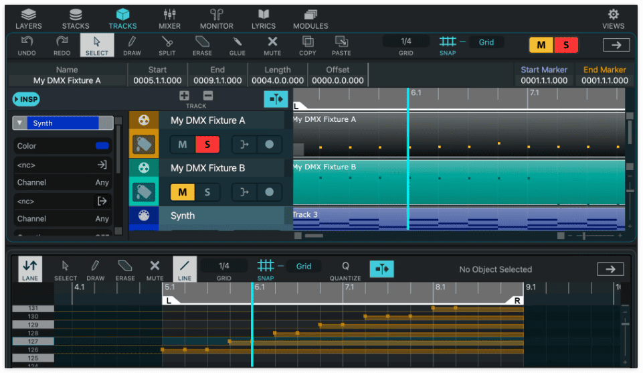Click the arrow button in top toolbar
This screenshot has height=373, width=643.
(x=616, y=45)
